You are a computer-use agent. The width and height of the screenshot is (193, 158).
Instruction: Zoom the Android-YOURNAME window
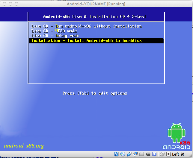click(16, 4)
